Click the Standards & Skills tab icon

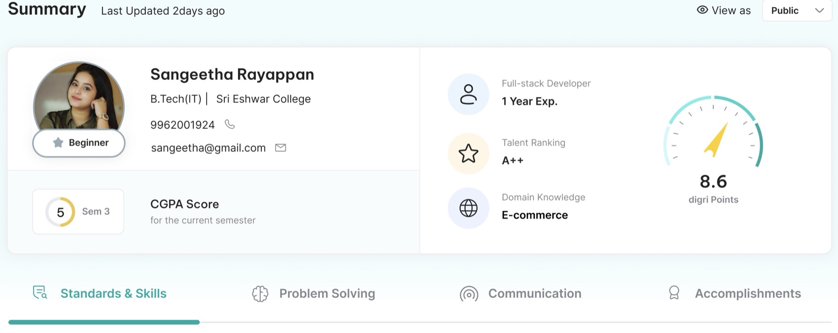[40, 293]
